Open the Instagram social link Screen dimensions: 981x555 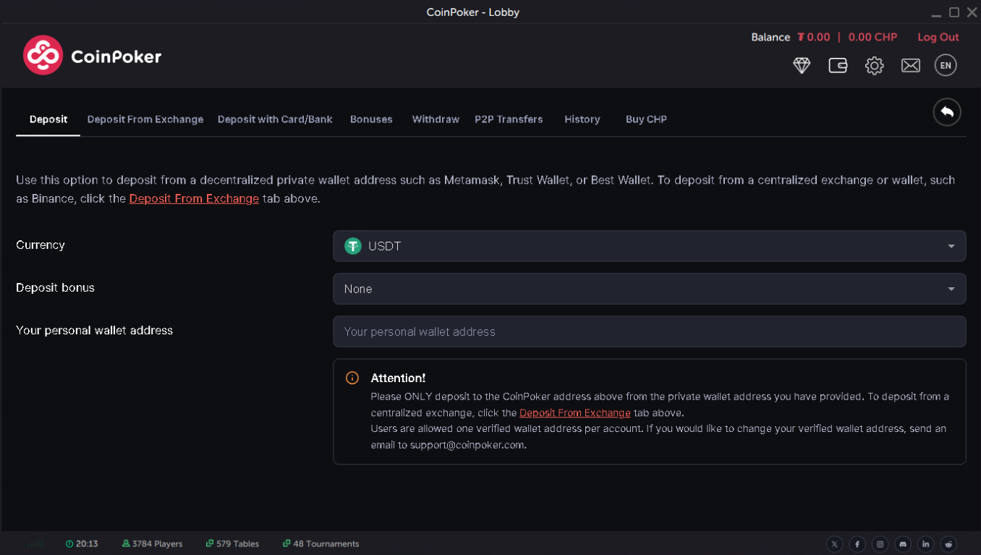pos(880,544)
